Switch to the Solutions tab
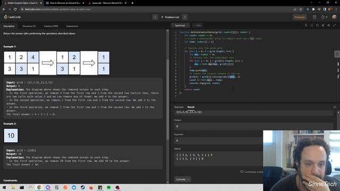The image size is (340, 191). (51, 26)
